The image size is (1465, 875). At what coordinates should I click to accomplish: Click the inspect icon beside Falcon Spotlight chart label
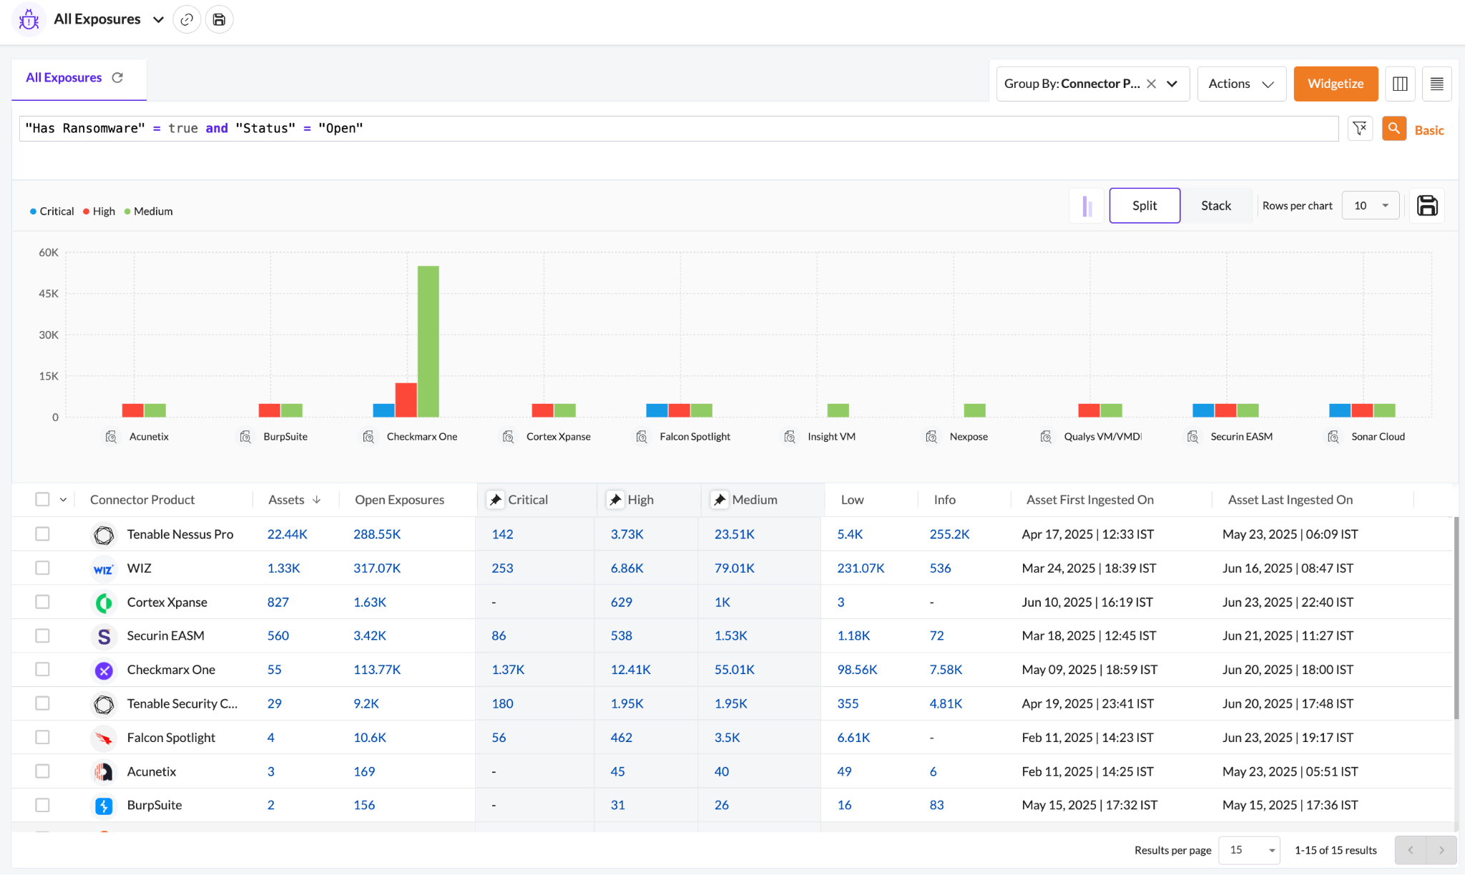pos(642,437)
